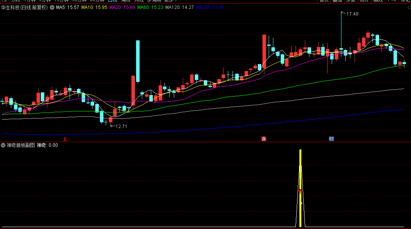The width and height of the screenshot is (411, 229).
Task: Select the magenta MA20 indicator label
Action: click(122, 7)
